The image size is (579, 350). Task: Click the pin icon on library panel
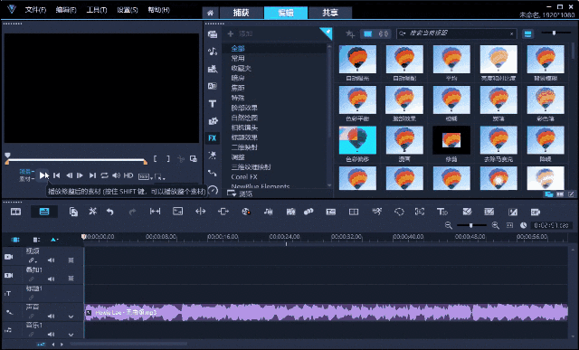coord(327,33)
